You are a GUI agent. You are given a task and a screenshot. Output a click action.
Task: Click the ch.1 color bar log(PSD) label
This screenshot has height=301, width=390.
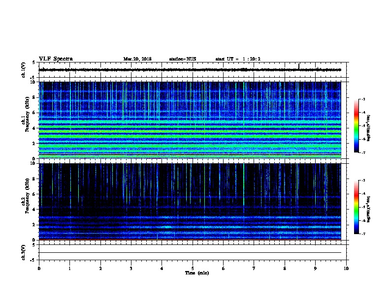(x=369, y=128)
